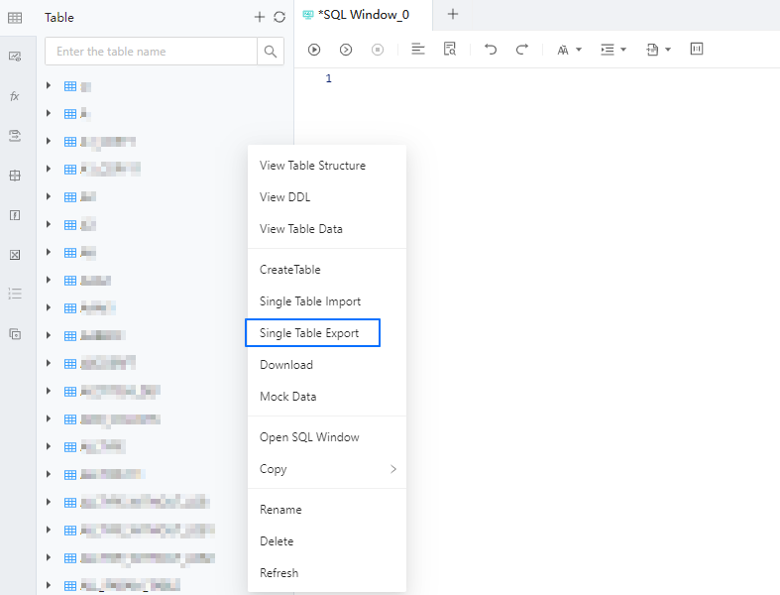This screenshot has width=780, height=595.
Task: Format the SQL text icon
Action: [x=418, y=49]
